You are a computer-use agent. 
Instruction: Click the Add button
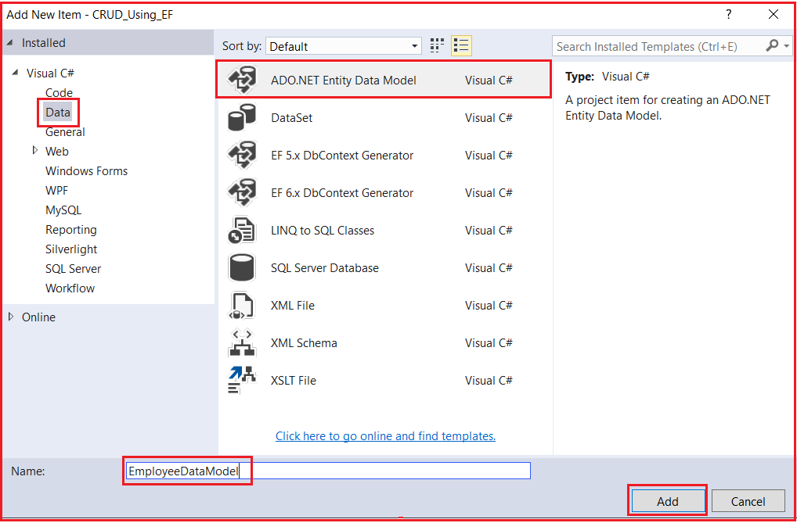667,501
